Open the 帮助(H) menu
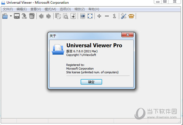Viewport: 183px width, 125px height. [x=94, y=9]
